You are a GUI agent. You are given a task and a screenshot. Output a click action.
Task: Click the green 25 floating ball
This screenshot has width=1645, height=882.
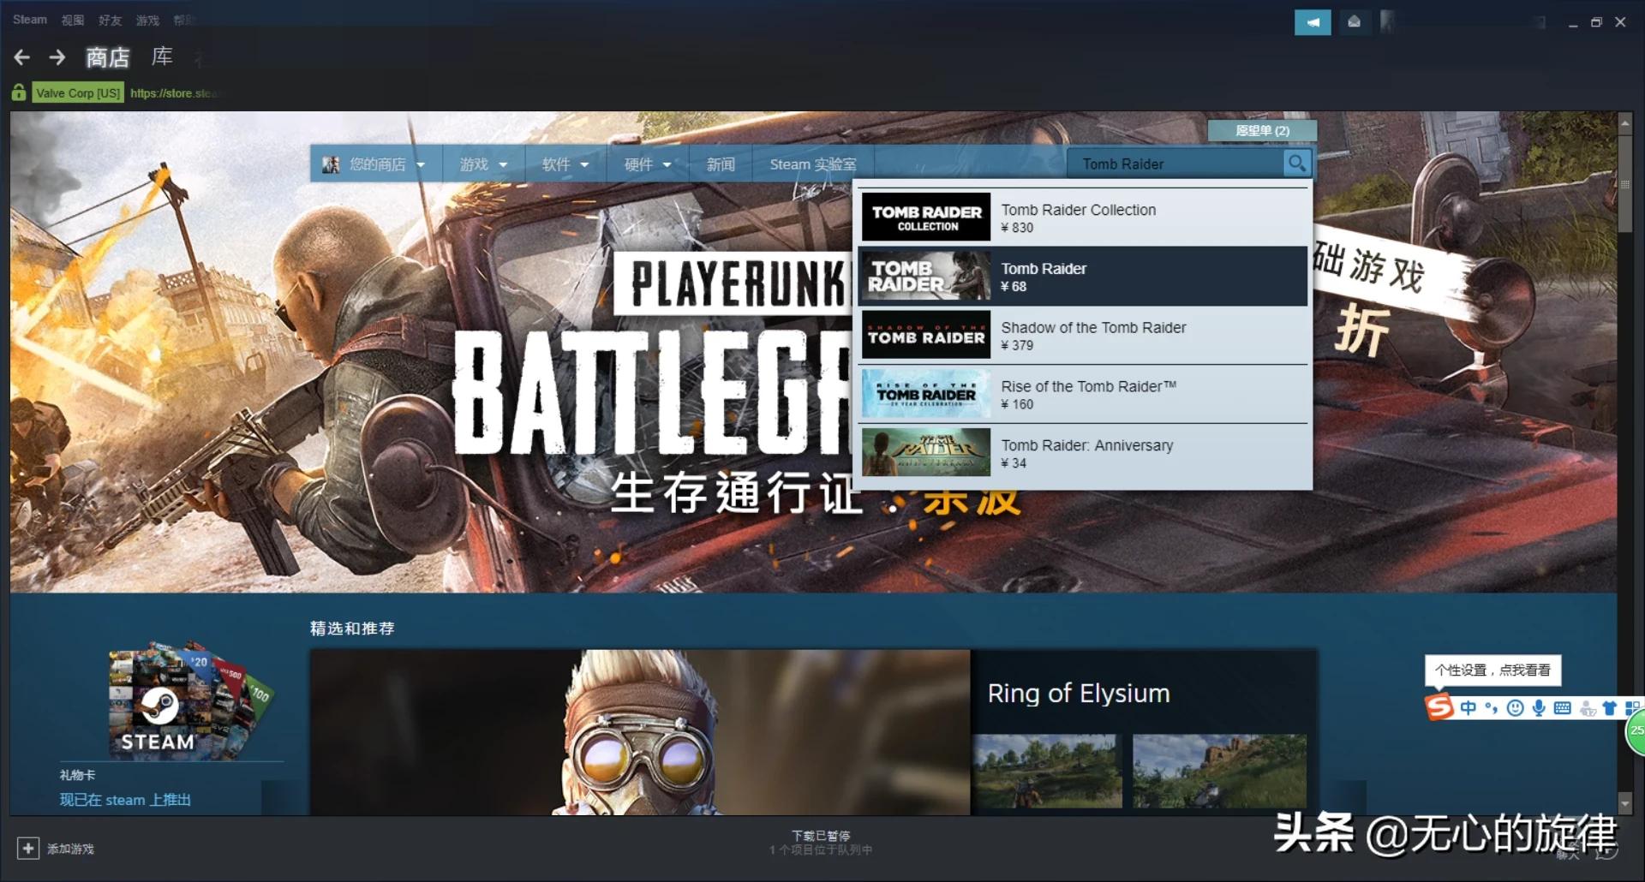coord(1636,730)
